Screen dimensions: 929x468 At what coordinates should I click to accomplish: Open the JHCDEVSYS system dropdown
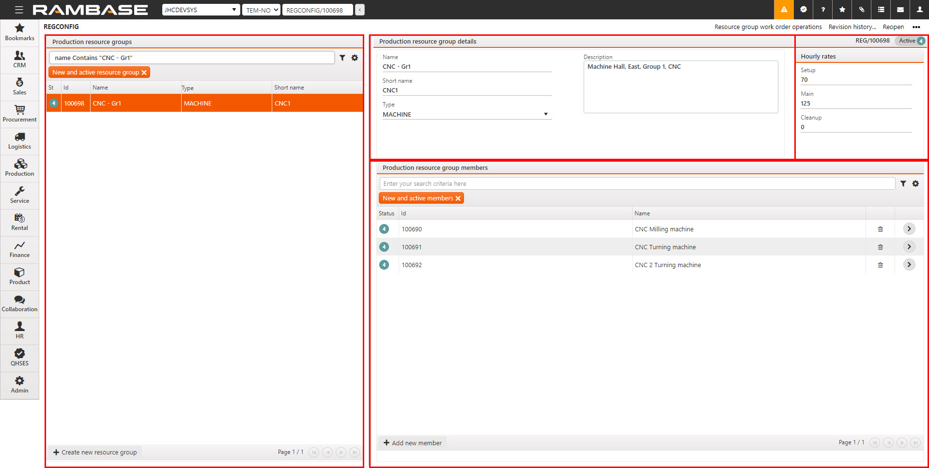201,10
